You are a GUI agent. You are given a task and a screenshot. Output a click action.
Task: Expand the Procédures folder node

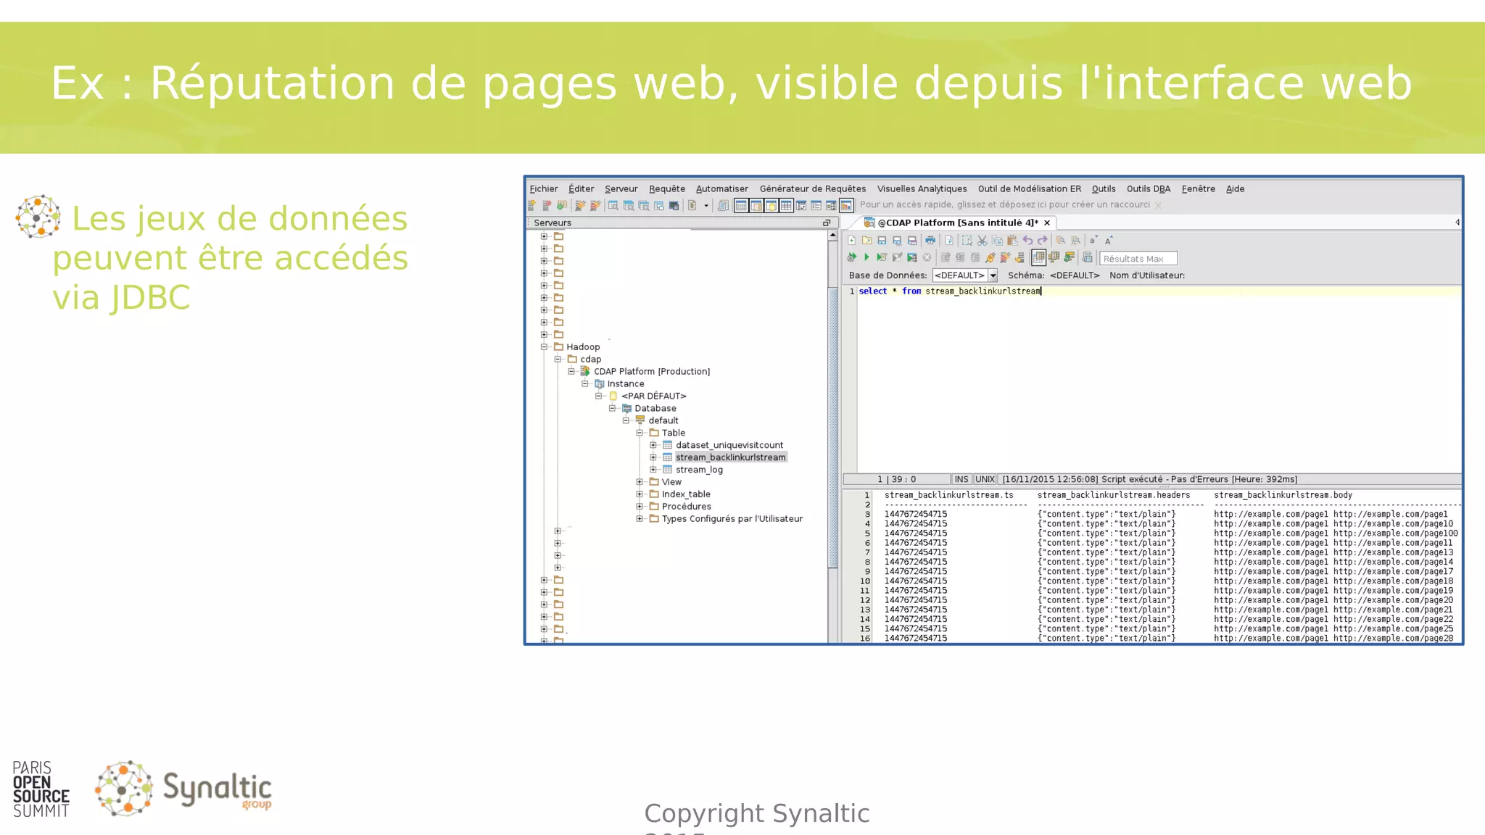pos(640,507)
